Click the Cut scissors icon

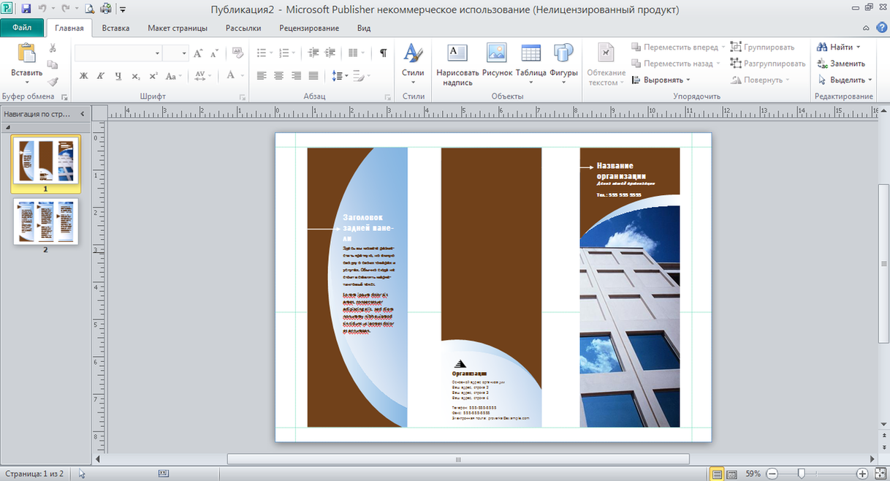(x=53, y=48)
